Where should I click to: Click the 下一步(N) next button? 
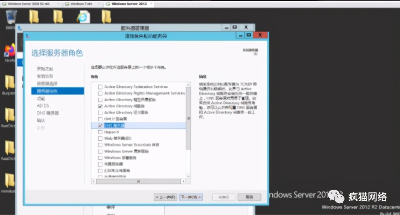(191, 197)
